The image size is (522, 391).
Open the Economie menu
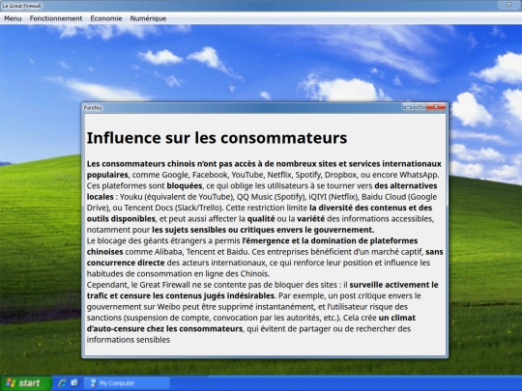pos(106,18)
